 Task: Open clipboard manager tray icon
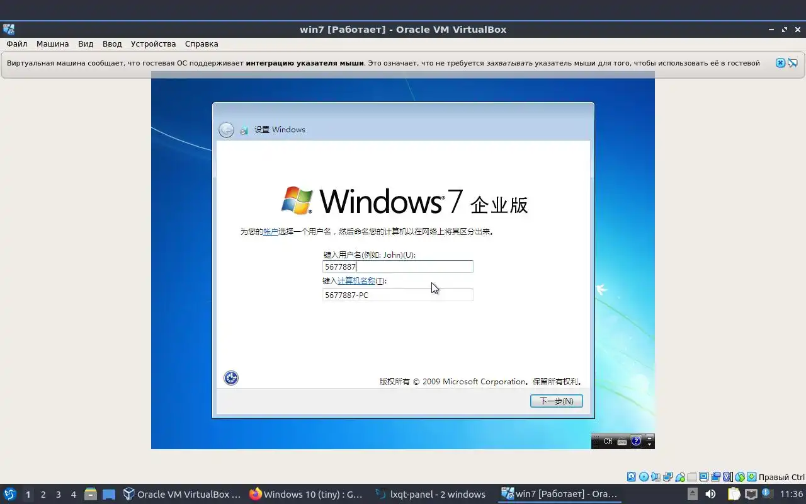point(734,494)
